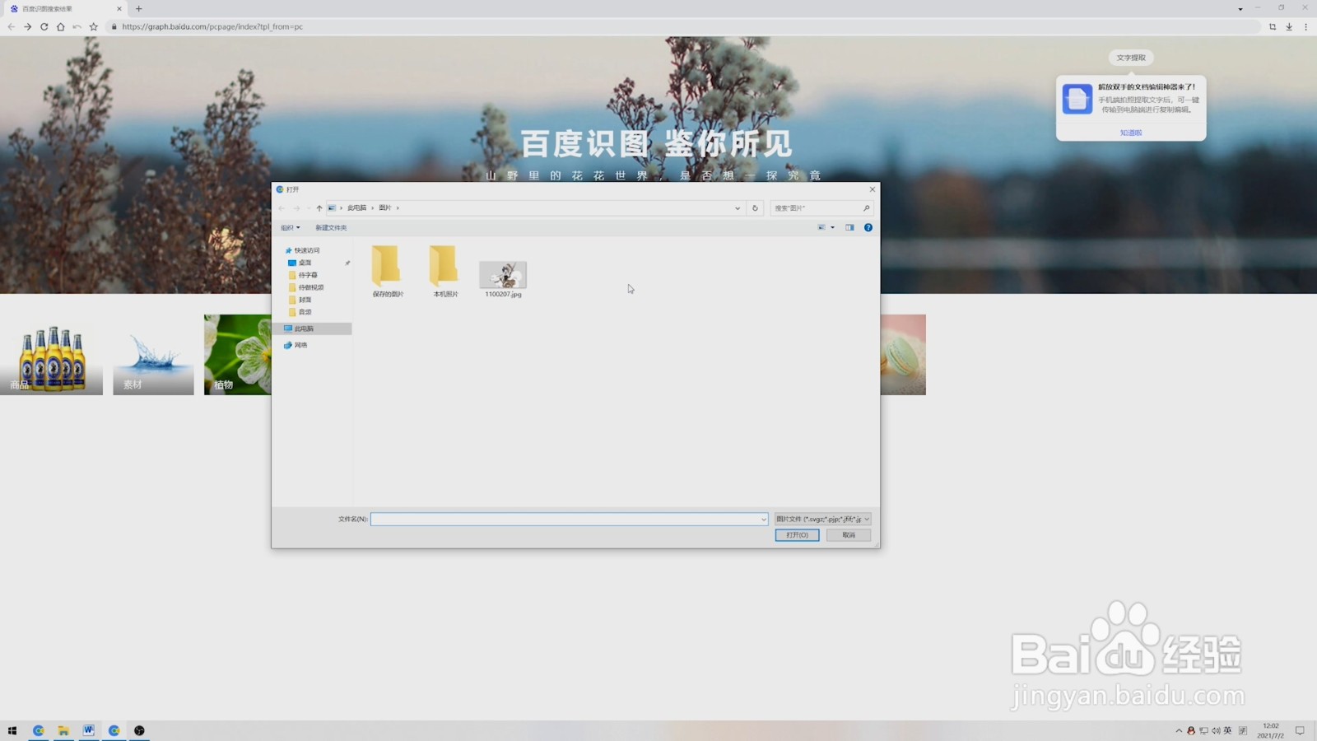Click the dialog forward arrow
The image size is (1317, 741).
tap(296, 208)
